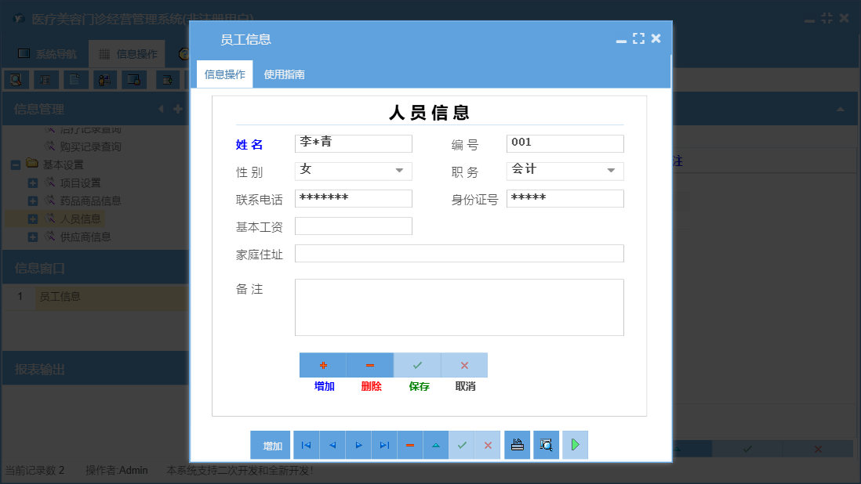Switch to the 使用指南 tab
This screenshot has width=861, height=484.
point(283,74)
